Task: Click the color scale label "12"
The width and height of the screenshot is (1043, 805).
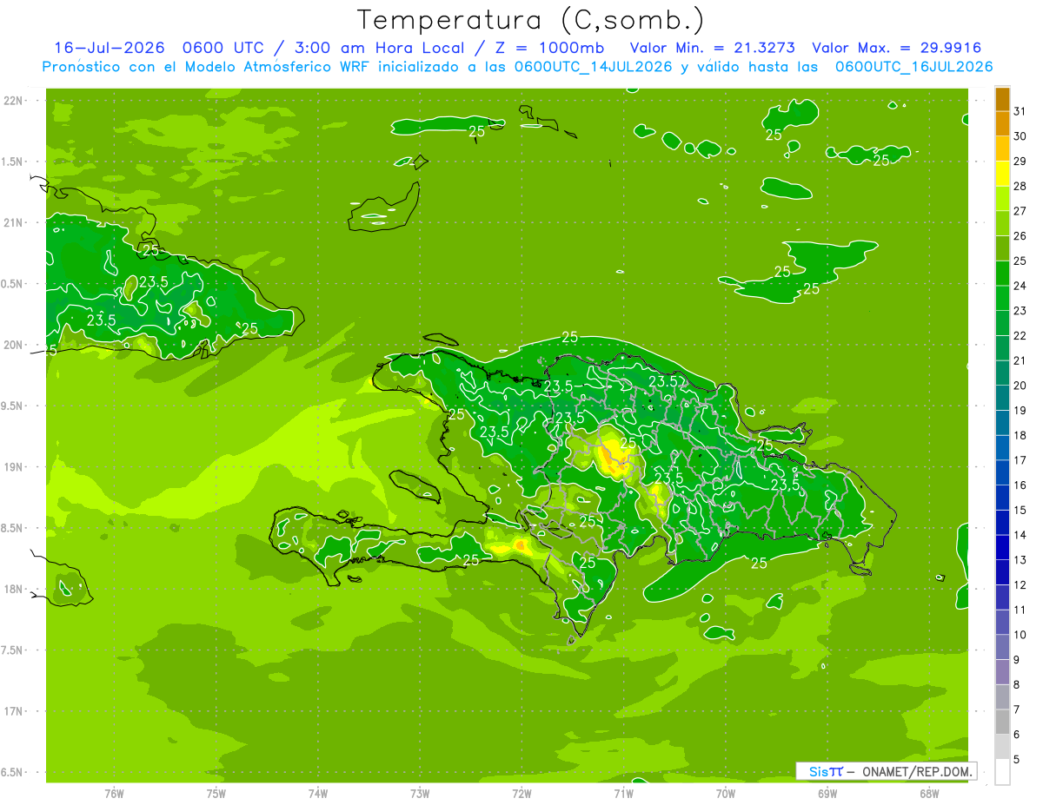Action: coord(1020,584)
